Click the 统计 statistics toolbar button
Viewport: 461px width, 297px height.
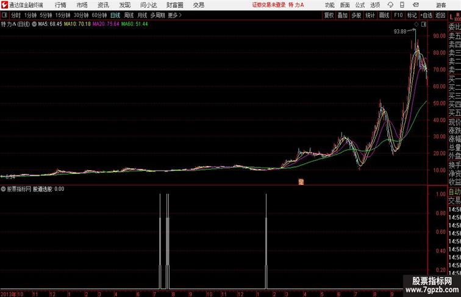(x=370, y=15)
